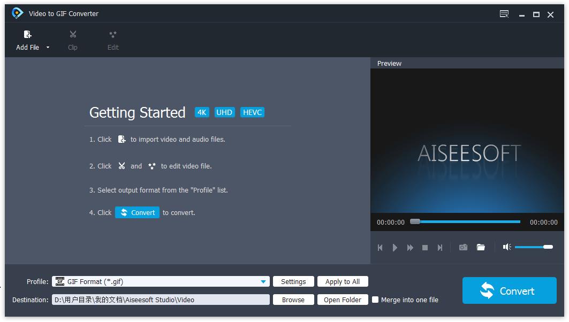
Task: Expand the Add File dropdown arrow
Action: coord(47,47)
